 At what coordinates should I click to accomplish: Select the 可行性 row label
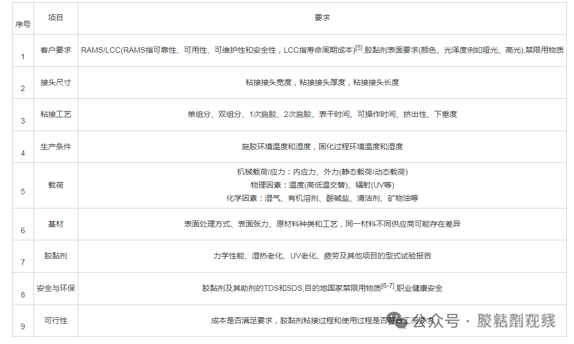coord(55,320)
